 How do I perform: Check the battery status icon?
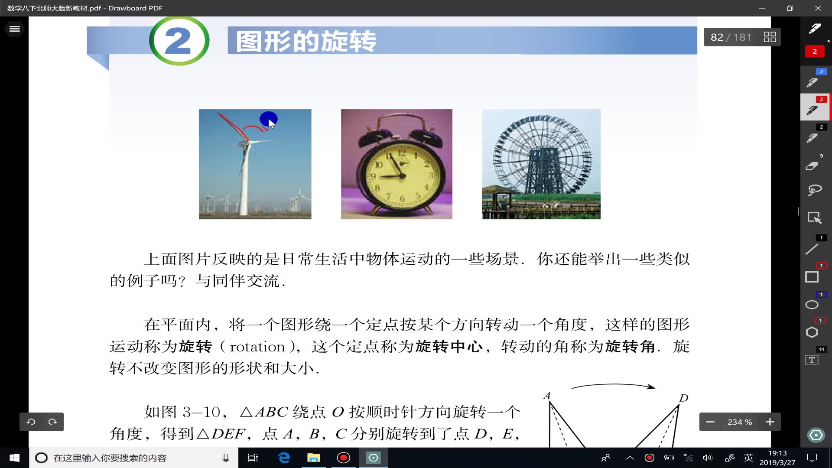click(669, 458)
